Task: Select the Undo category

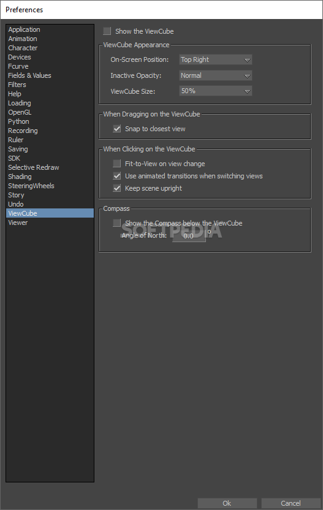Action: (x=50, y=204)
